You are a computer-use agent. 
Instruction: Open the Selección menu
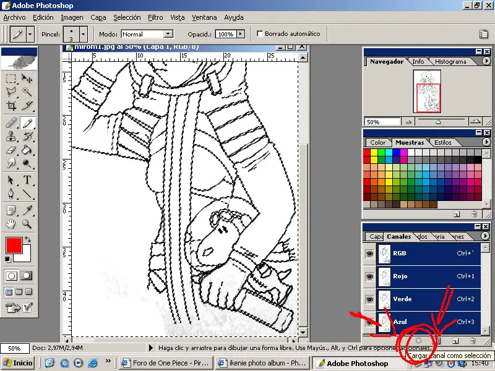127,18
